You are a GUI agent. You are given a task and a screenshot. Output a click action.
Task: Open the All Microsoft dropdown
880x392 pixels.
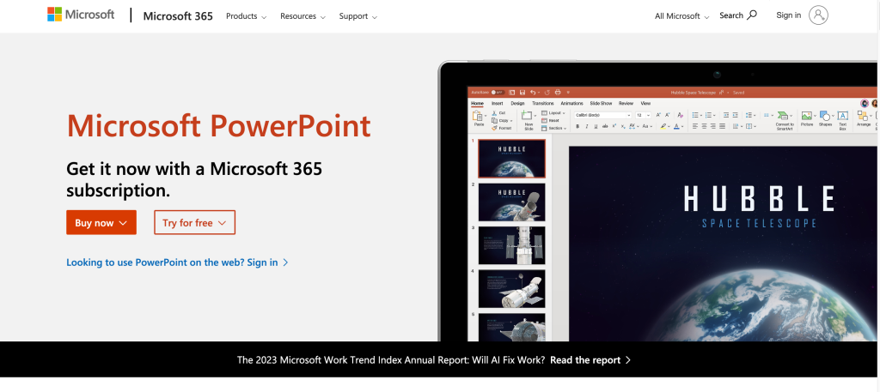681,16
